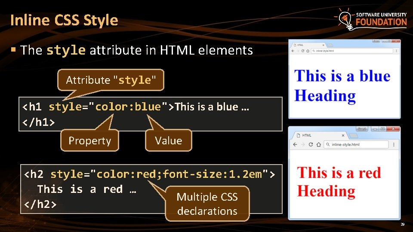Open kebab menu in red heading browser
This screenshot has width=413, height=232.
pos(394,144)
